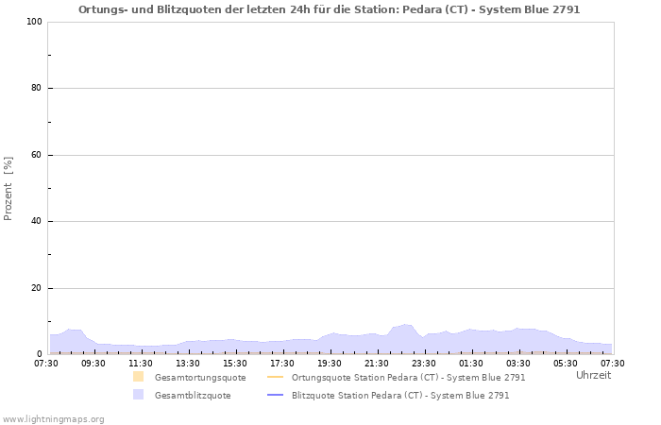Viewport: 661px width, 425px height.
Task: Click the 03:30 time tick label
Action: click(518, 364)
